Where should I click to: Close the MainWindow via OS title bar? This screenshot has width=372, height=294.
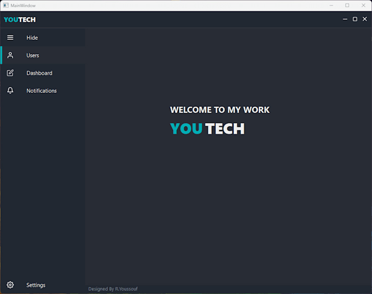[x=363, y=5]
